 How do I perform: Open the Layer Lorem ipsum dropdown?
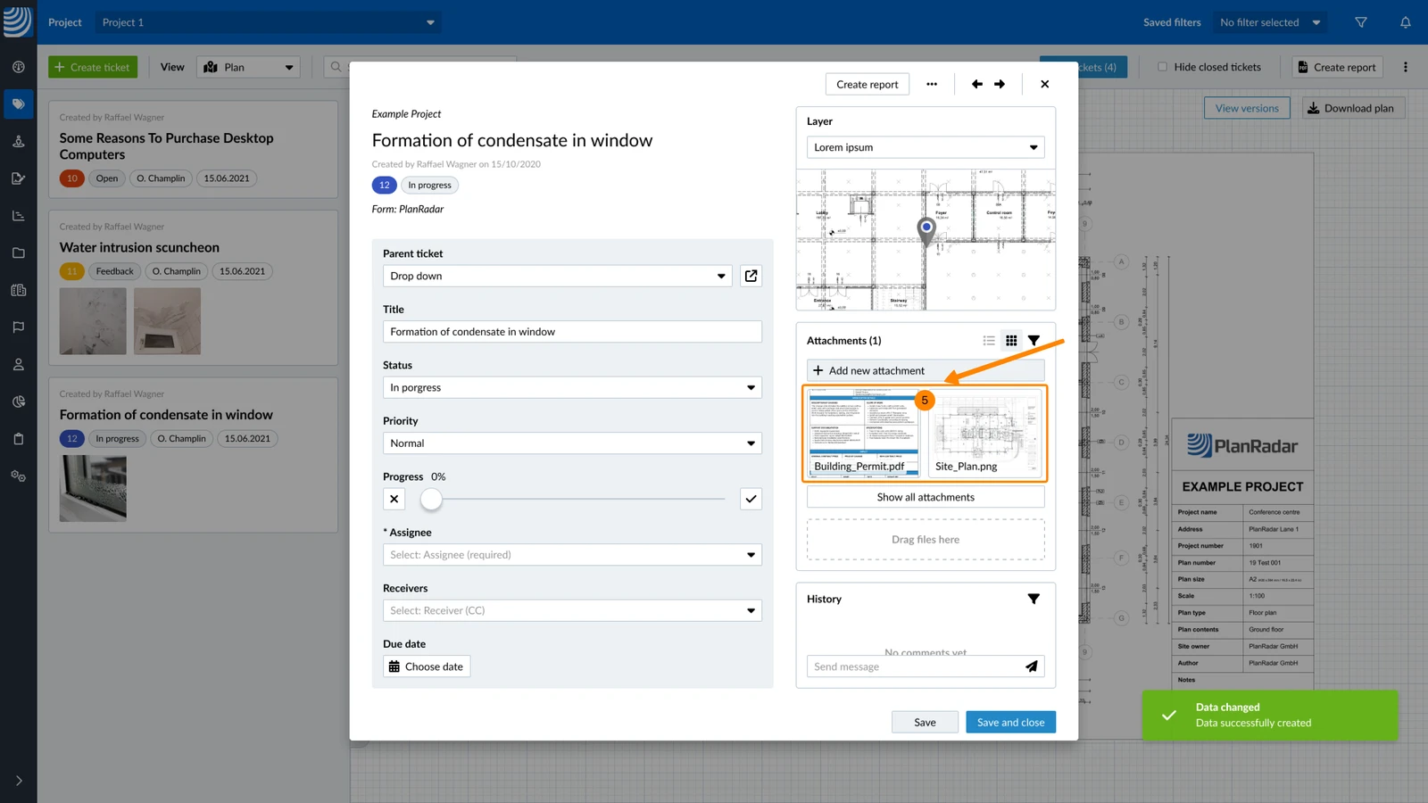[926, 147]
